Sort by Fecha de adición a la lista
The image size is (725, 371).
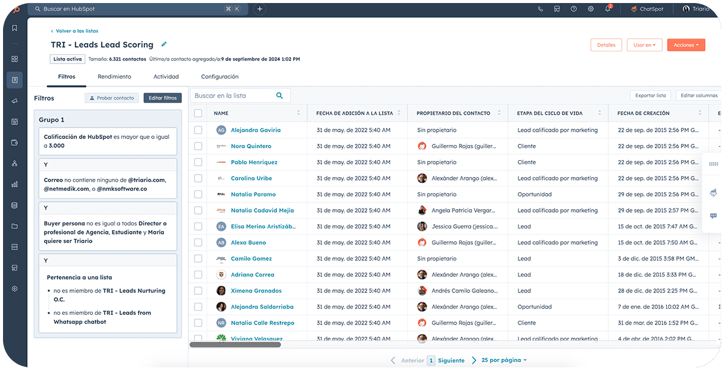click(399, 113)
